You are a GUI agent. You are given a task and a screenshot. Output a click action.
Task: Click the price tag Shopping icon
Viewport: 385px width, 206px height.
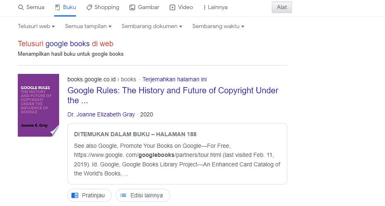[x=89, y=7]
